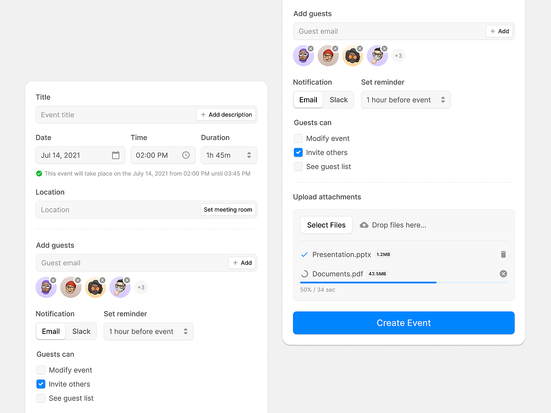Click the green check icon beside the event summary
Viewport: 551px width, 413px height.
point(39,173)
